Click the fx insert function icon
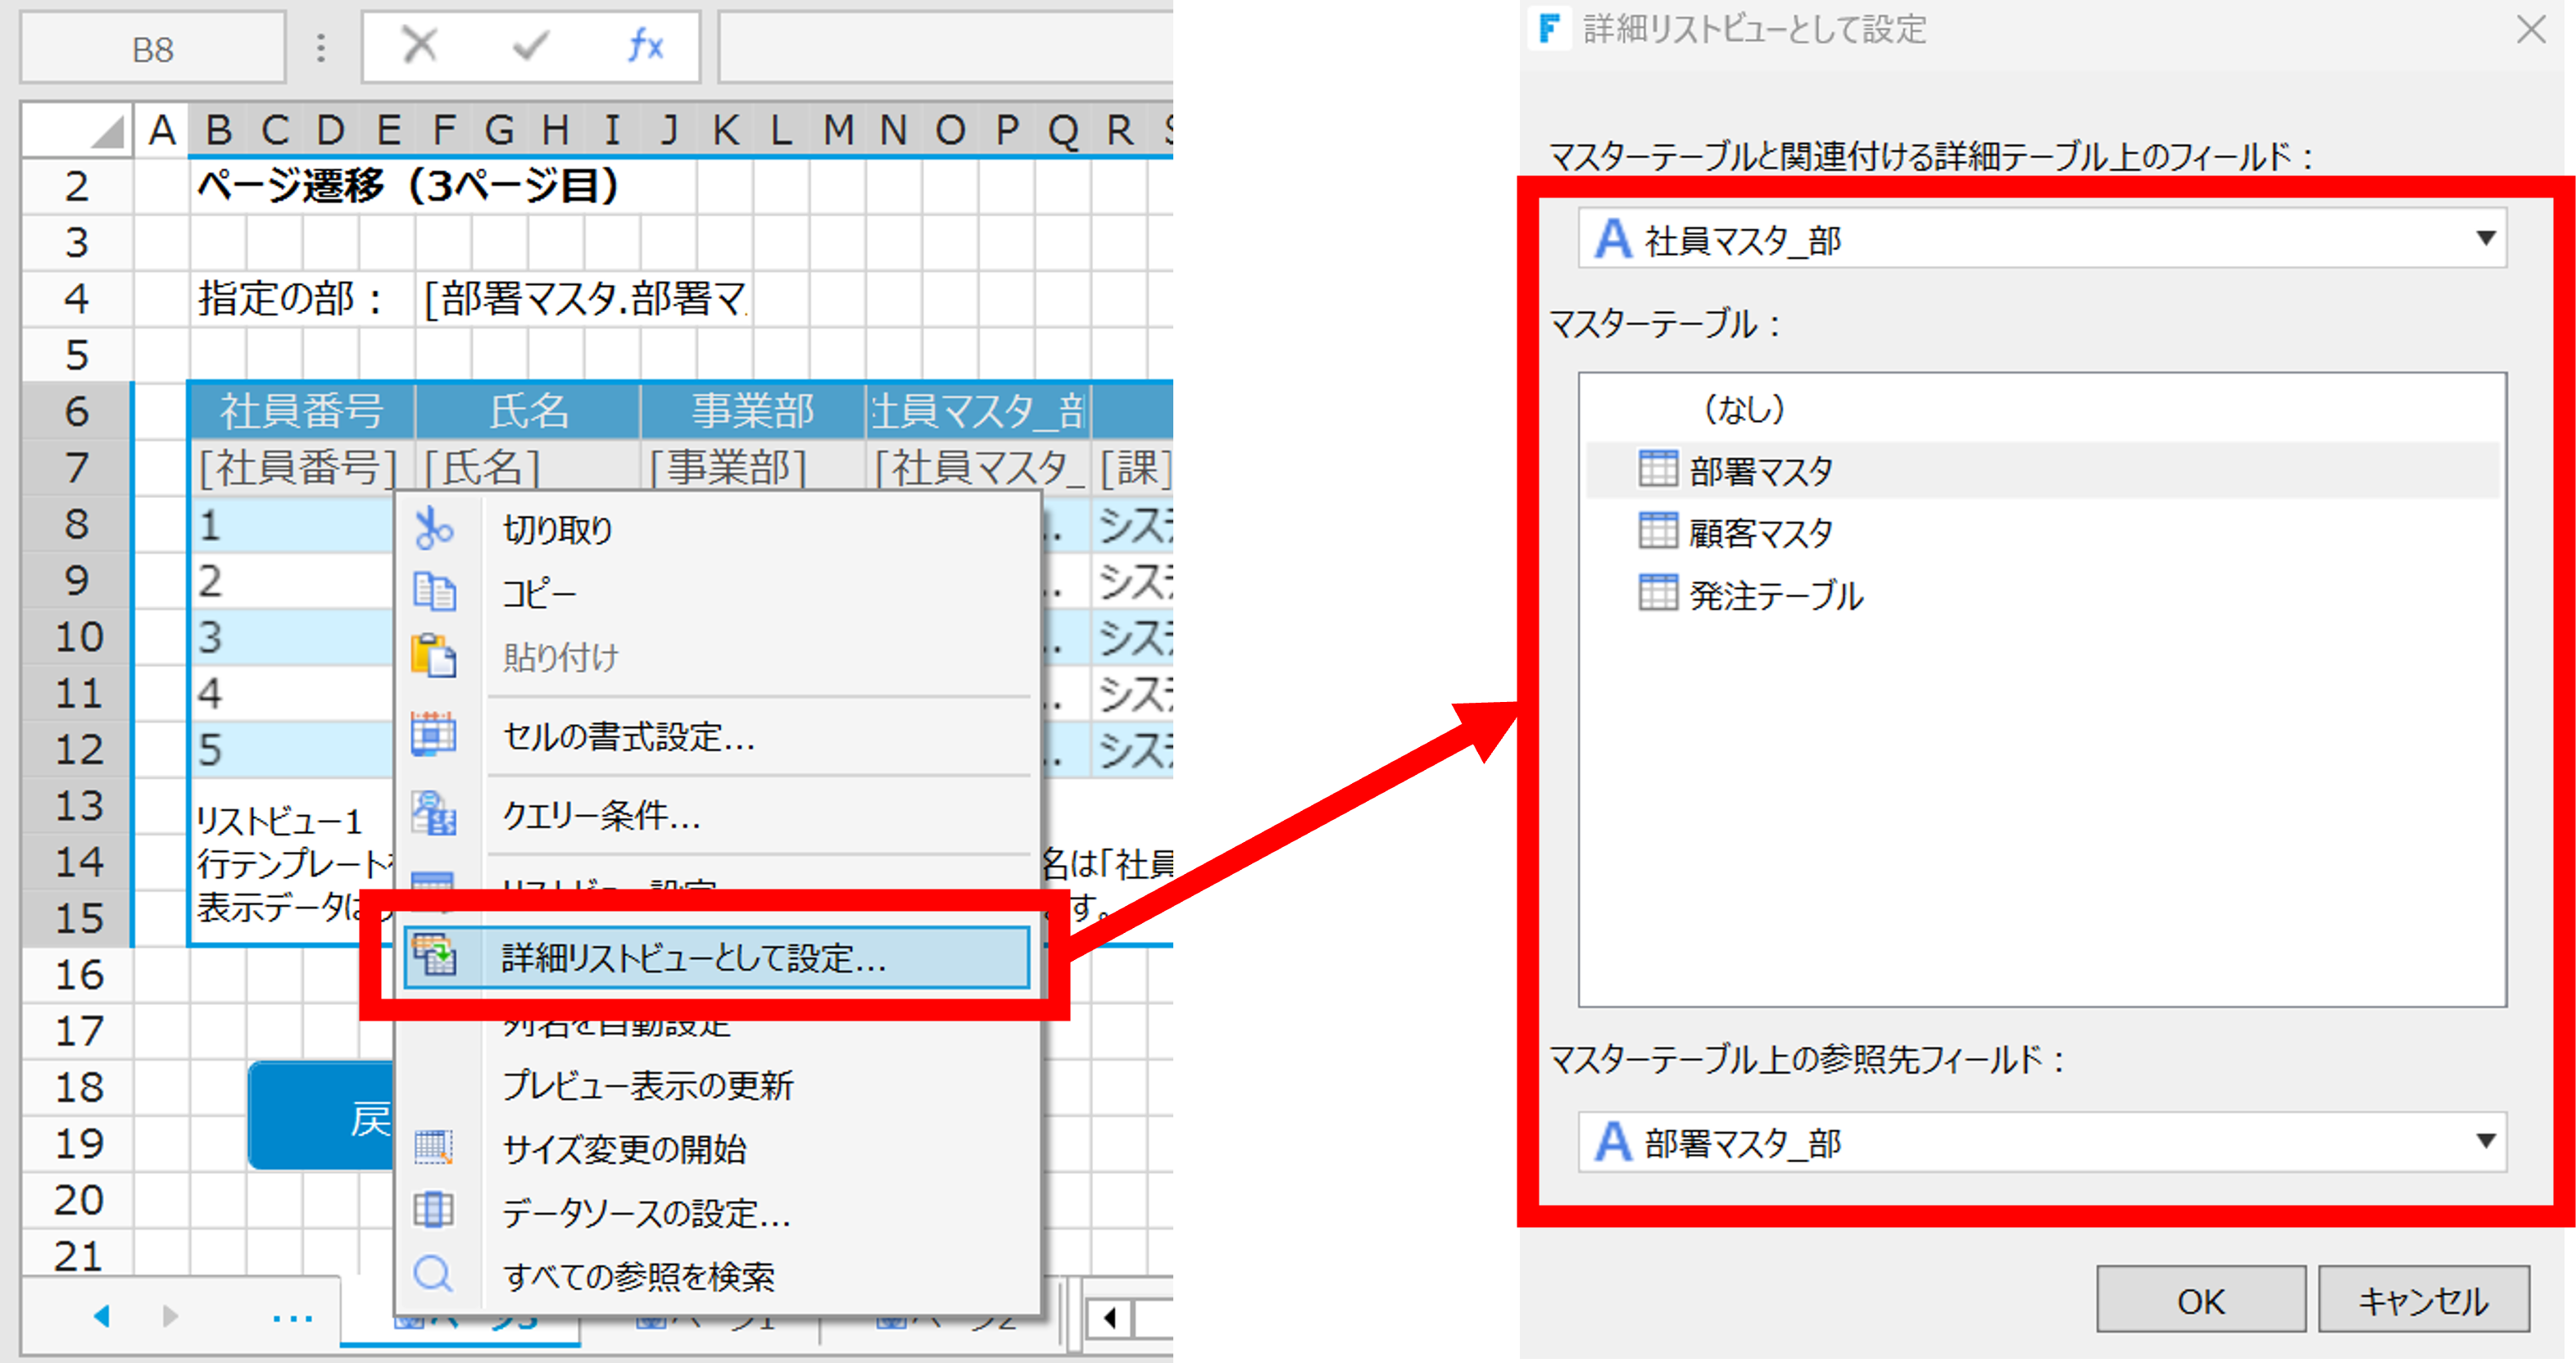Screen dimensions: 2576x1363 pyautogui.click(x=645, y=46)
